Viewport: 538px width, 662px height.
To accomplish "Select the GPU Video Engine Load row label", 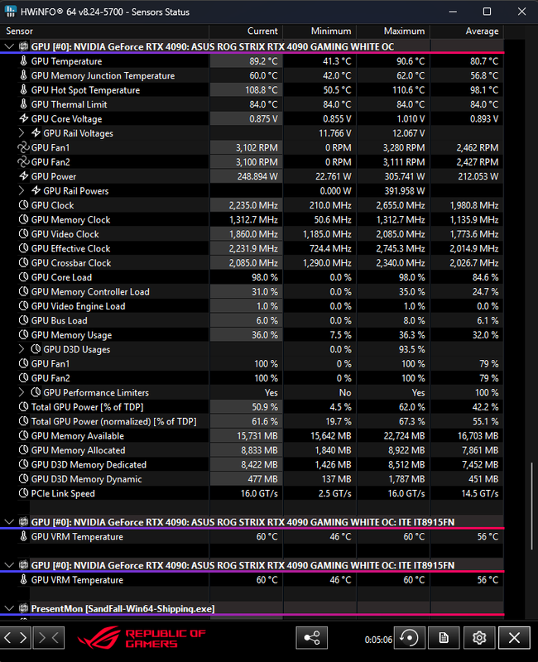I will [x=78, y=306].
